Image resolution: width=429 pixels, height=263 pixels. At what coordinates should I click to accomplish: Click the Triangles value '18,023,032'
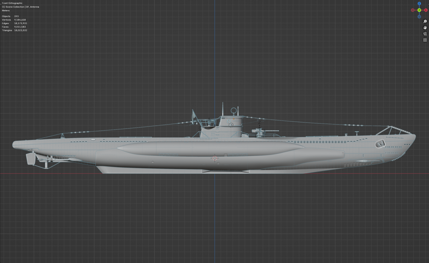(21, 30)
